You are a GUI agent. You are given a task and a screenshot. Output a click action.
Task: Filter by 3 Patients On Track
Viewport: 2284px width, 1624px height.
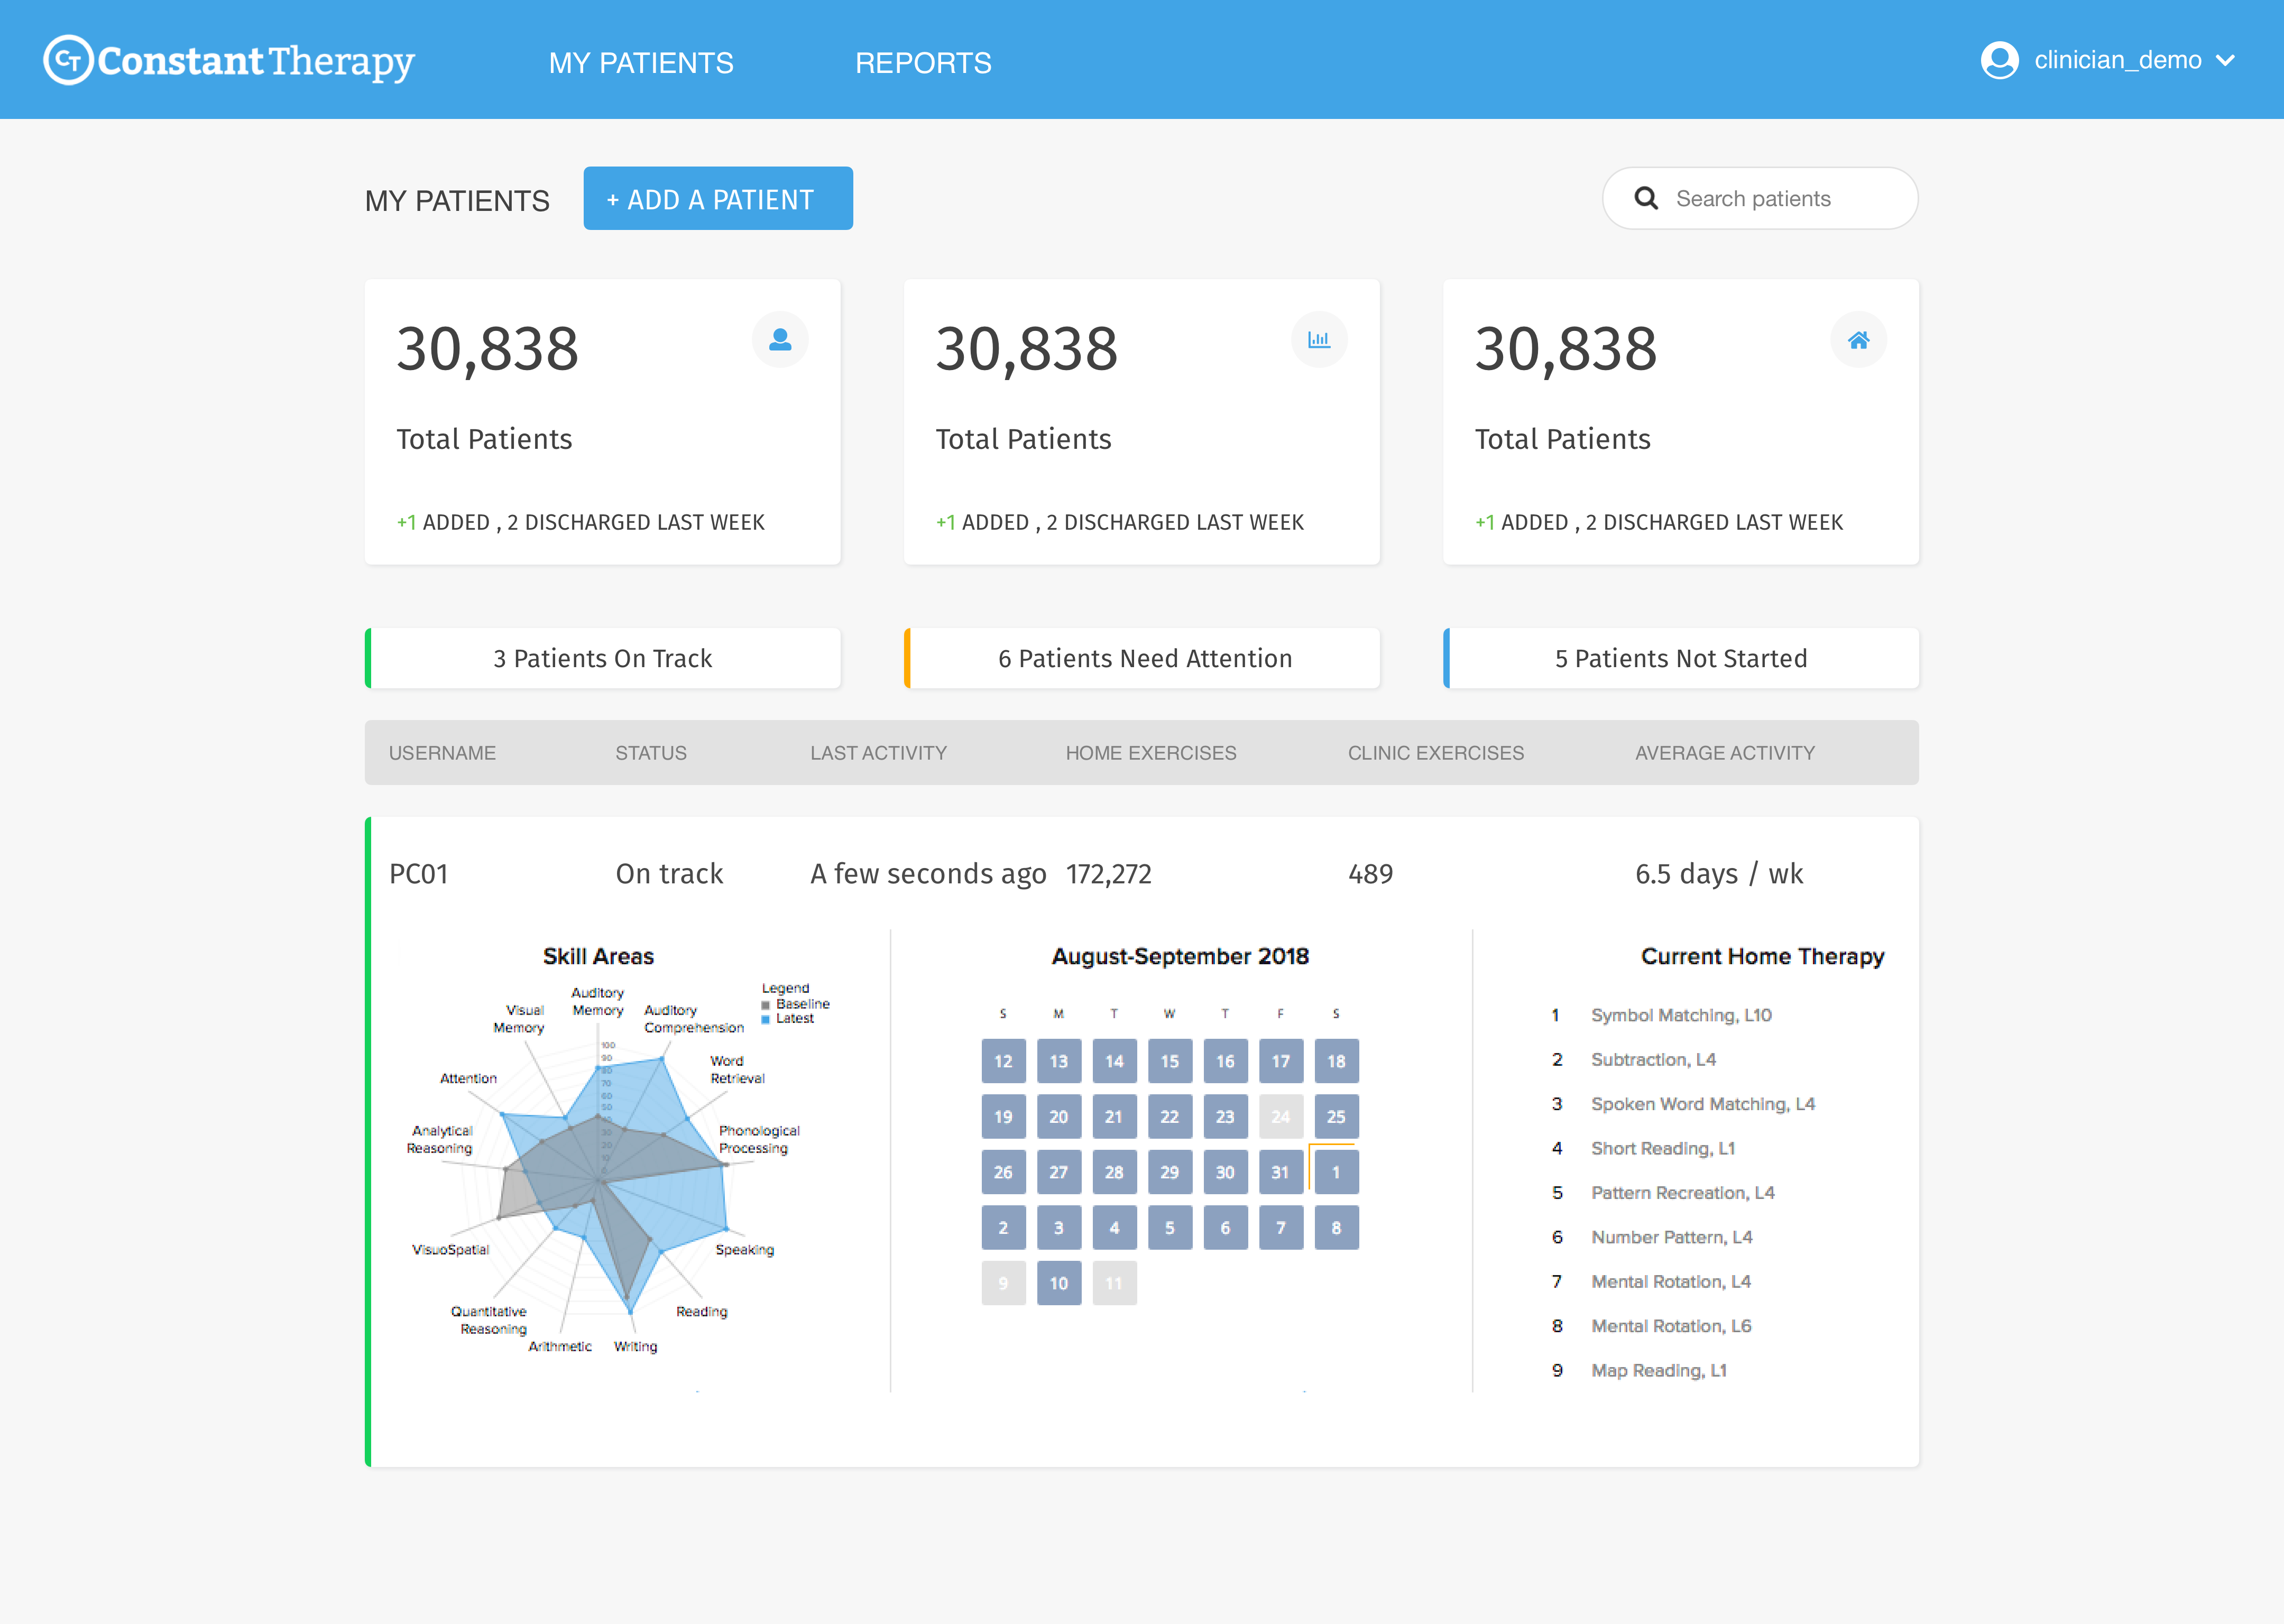(603, 658)
